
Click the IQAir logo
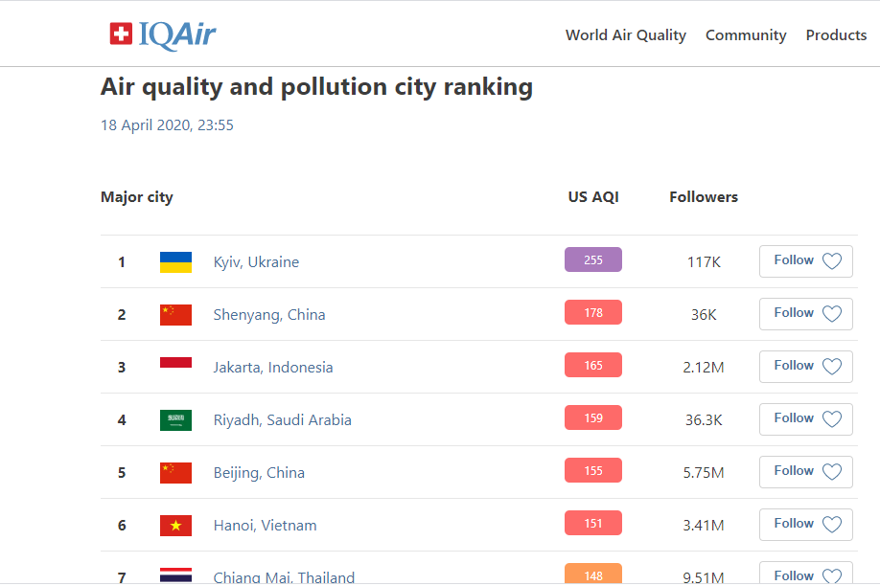163,34
